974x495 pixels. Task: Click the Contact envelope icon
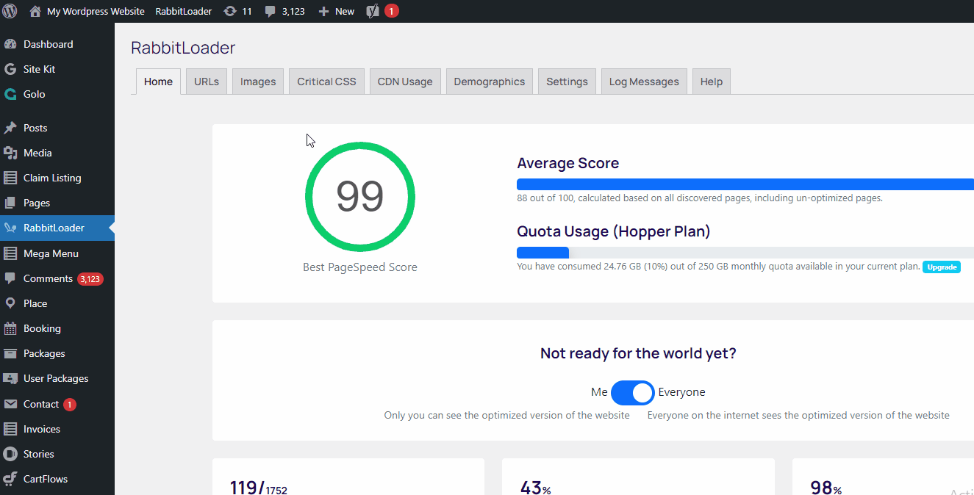pos(10,404)
